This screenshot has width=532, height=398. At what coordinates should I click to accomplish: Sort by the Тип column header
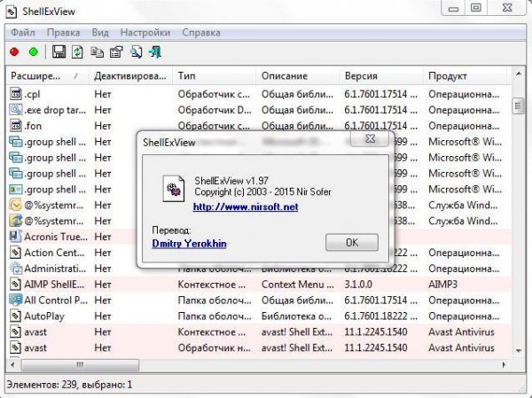pyautogui.click(x=214, y=75)
